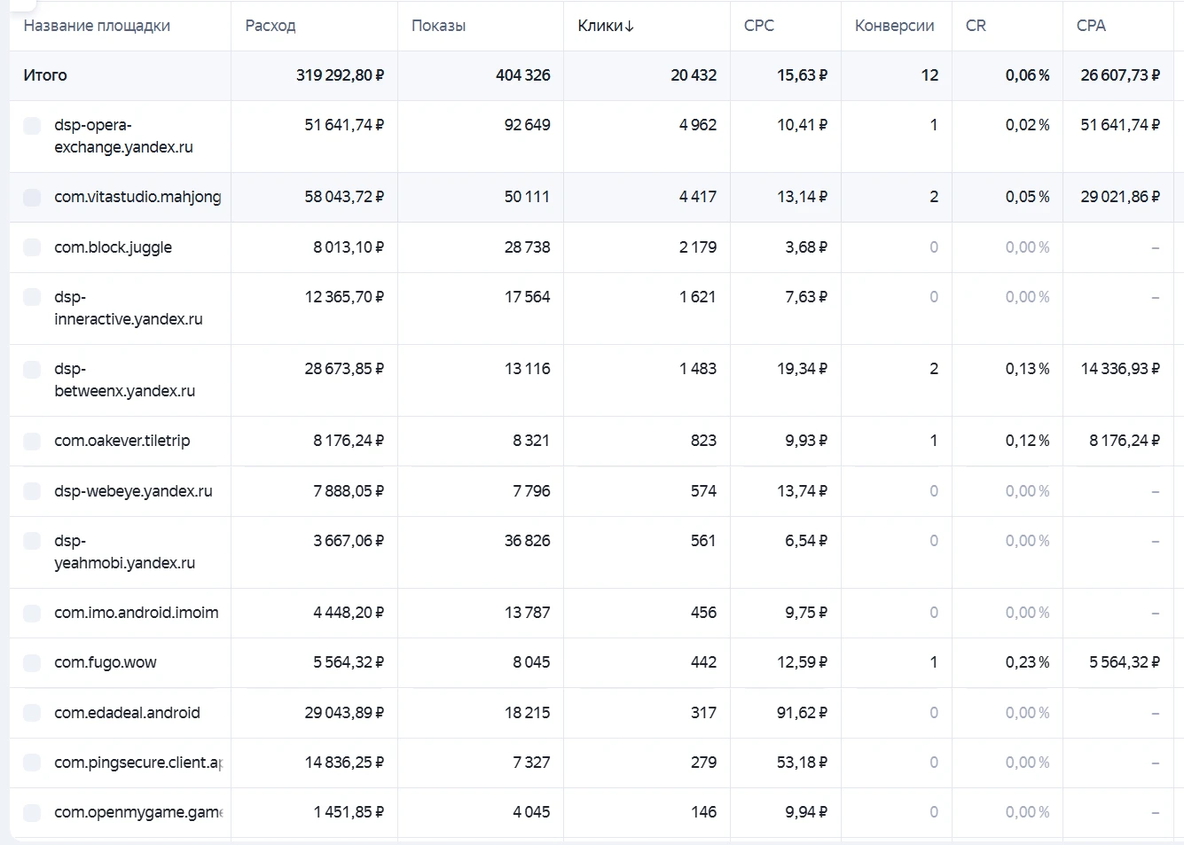Select the CPC value 3,68 ₽

point(806,247)
